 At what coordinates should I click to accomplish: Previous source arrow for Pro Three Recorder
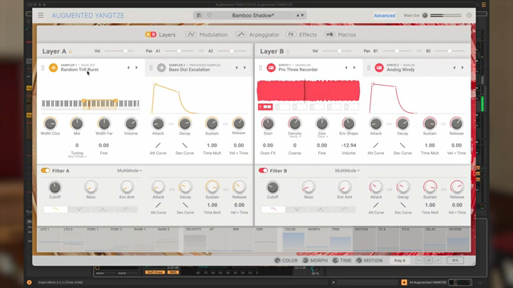[346, 67]
